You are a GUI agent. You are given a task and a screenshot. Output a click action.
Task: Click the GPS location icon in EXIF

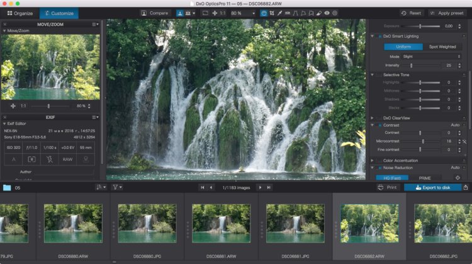(x=86, y=160)
